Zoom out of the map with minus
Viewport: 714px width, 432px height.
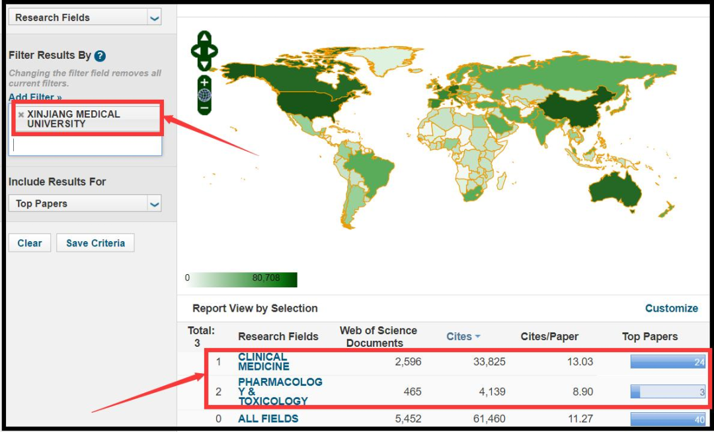204,107
